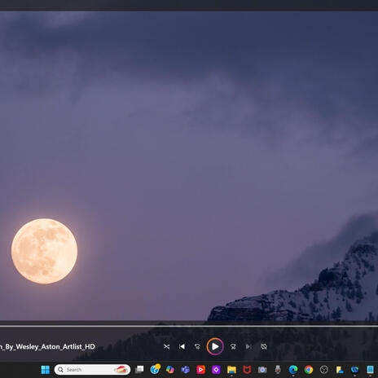
Task: Click the Wesley_Aston_Artlist_HD file title
Action: (47, 346)
